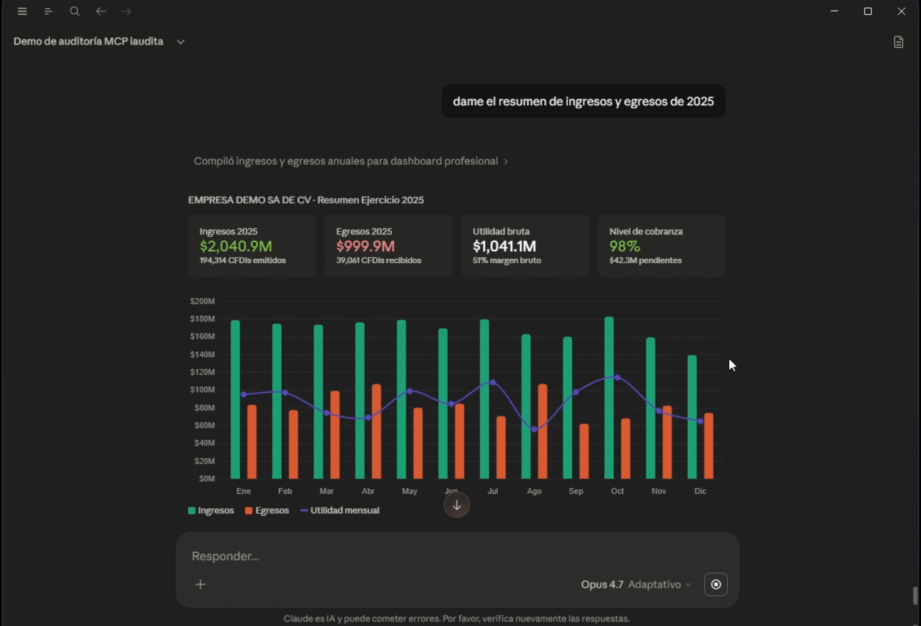This screenshot has height=626, width=921.
Task: Click the '194,314 CFDIs emitidos' text
Action: [243, 261]
